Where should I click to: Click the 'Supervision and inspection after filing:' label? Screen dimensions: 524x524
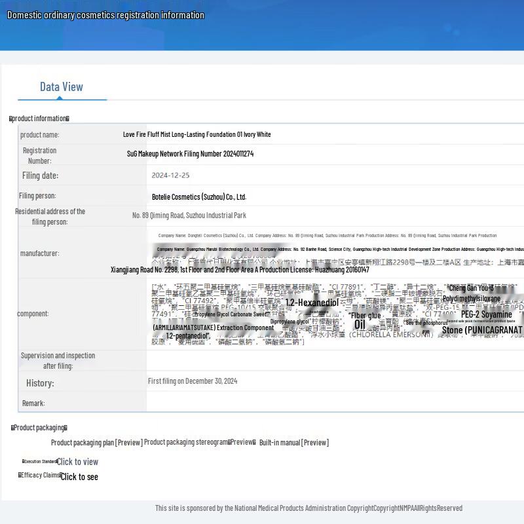[x=58, y=361]
